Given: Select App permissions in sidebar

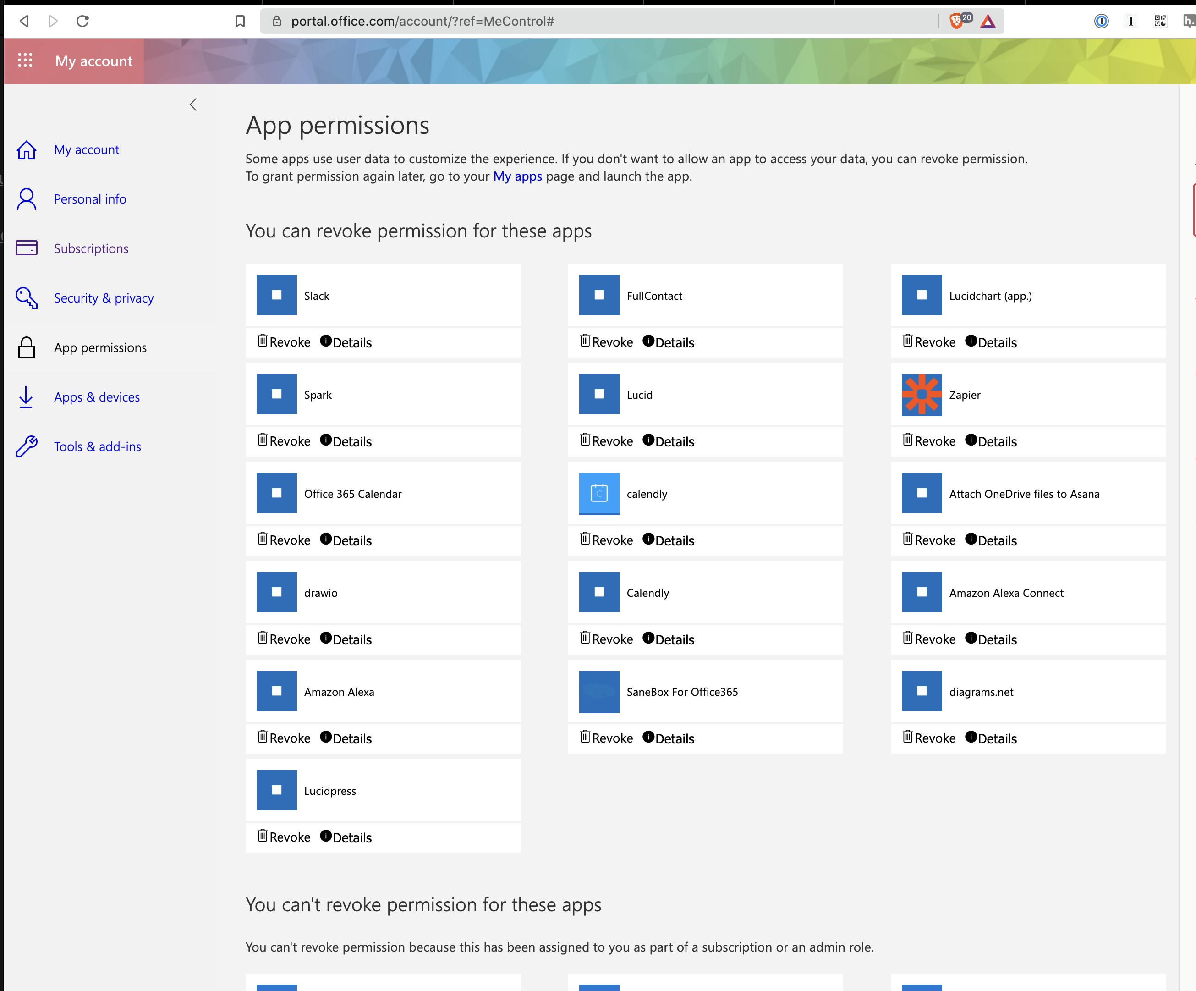Looking at the screenshot, I should point(100,348).
